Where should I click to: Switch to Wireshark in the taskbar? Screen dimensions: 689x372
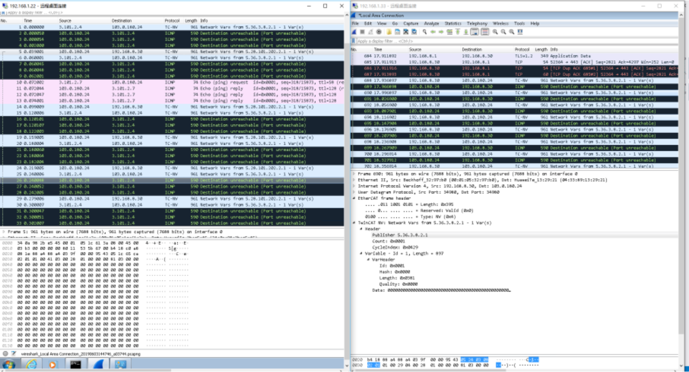click(x=98, y=364)
